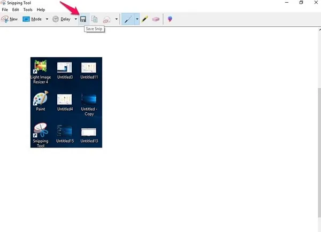Open the Send Snip dropdown arrow
This screenshot has height=232, width=321.
pyautogui.click(x=117, y=19)
